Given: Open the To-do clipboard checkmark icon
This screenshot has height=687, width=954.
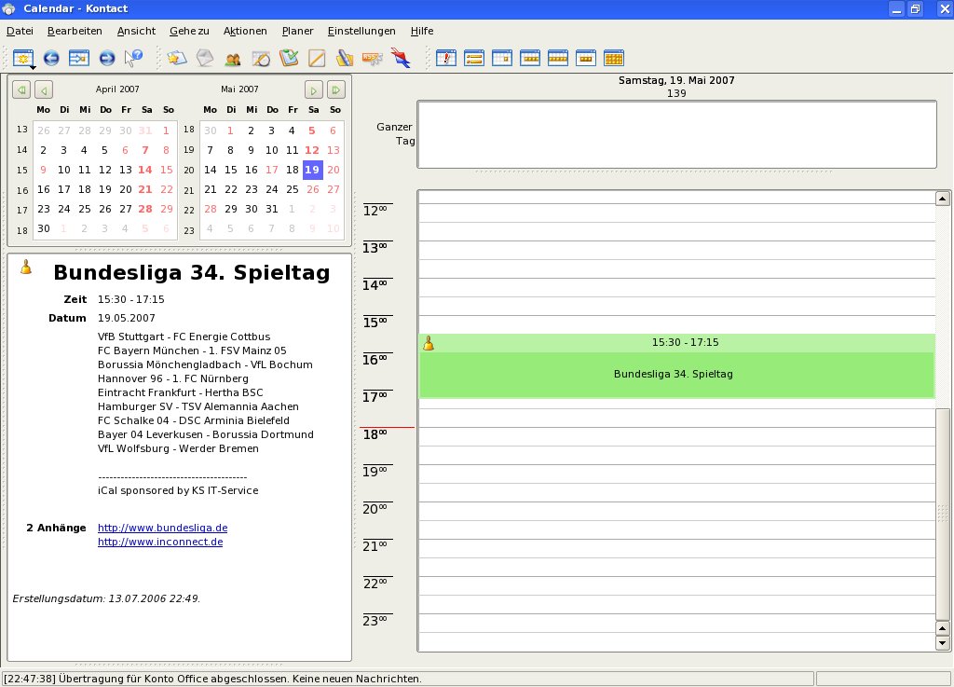Looking at the screenshot, I should click(x=289, y=59).
